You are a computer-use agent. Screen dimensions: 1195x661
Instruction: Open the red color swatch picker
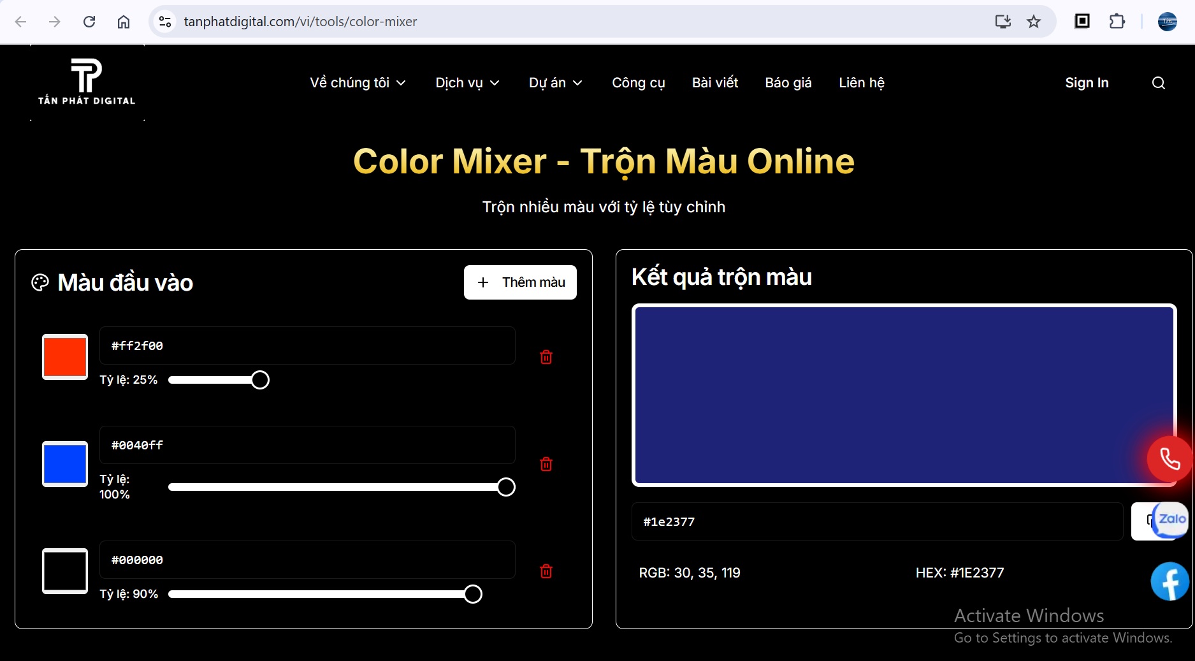(65, 357)
